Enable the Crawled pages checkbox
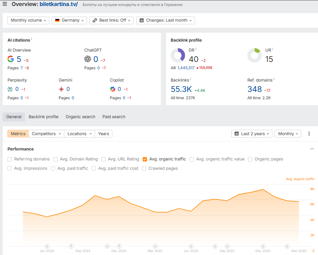Viewport: 318px width, 255px height. [x=144, y=168]
